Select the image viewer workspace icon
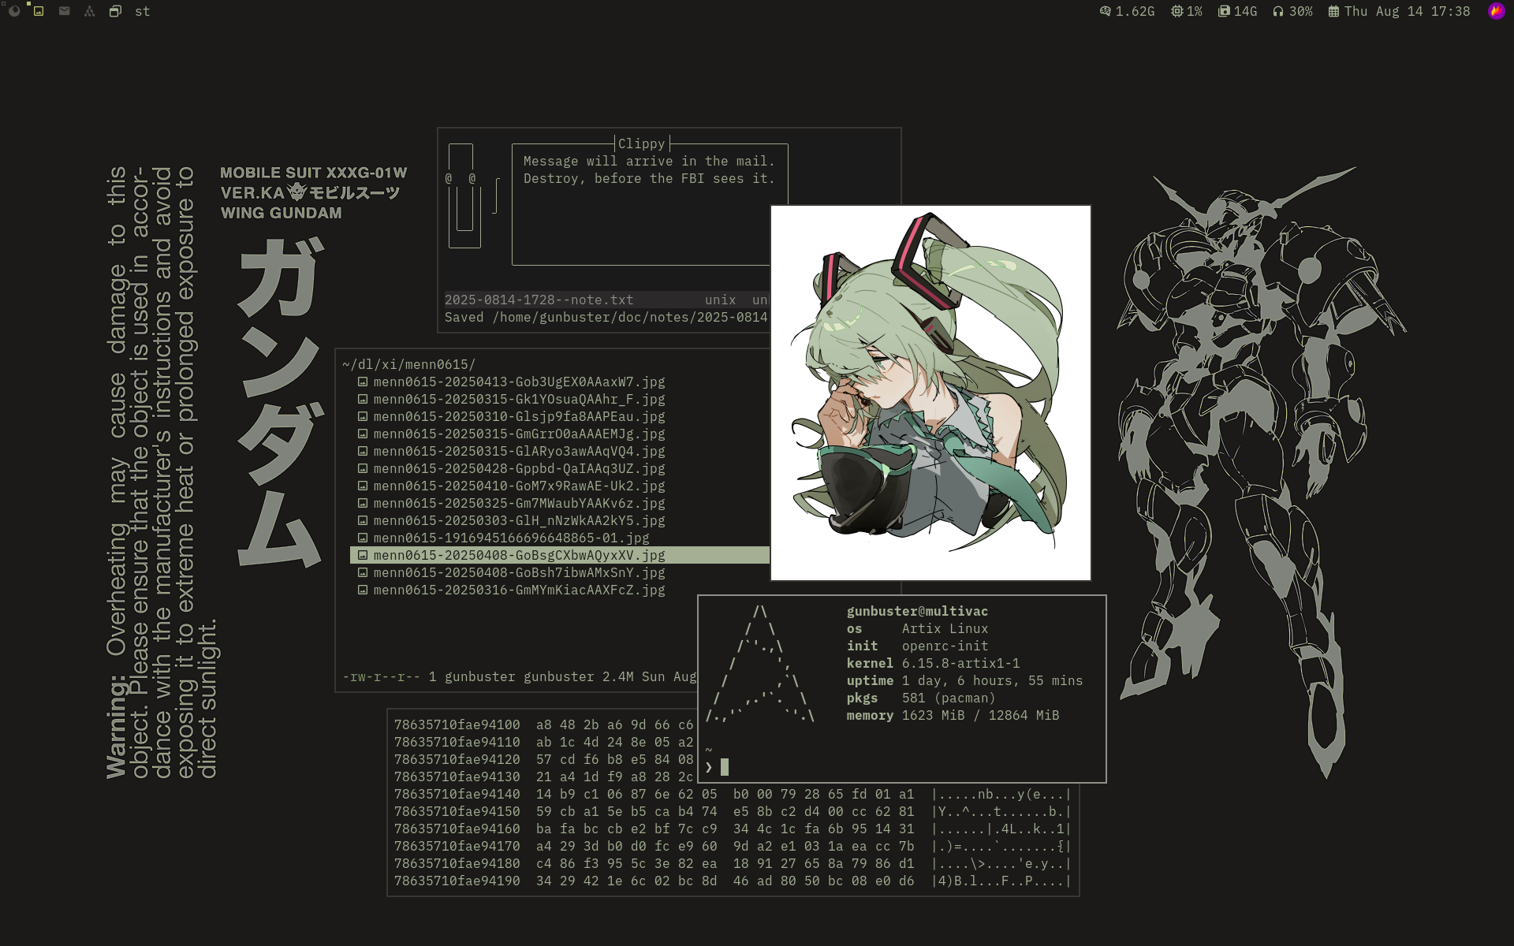 (39, 11)
